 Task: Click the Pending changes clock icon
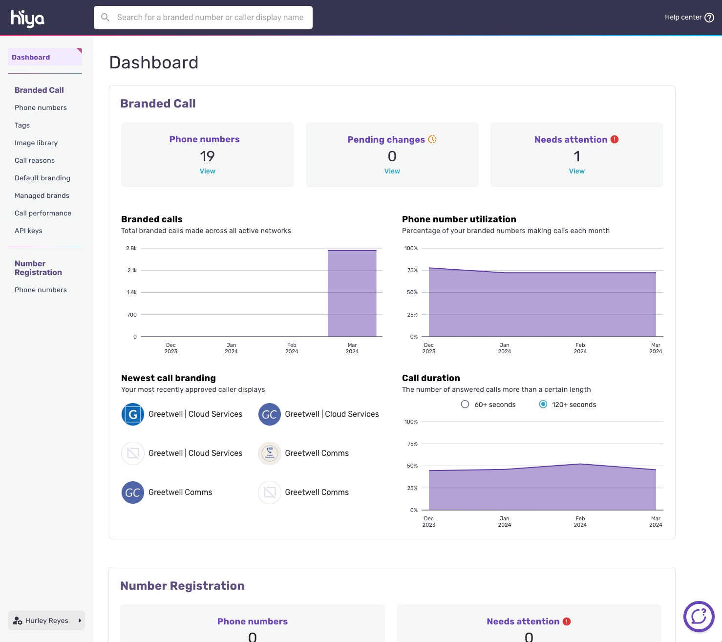pyautogui.click(x=432, y=139)
